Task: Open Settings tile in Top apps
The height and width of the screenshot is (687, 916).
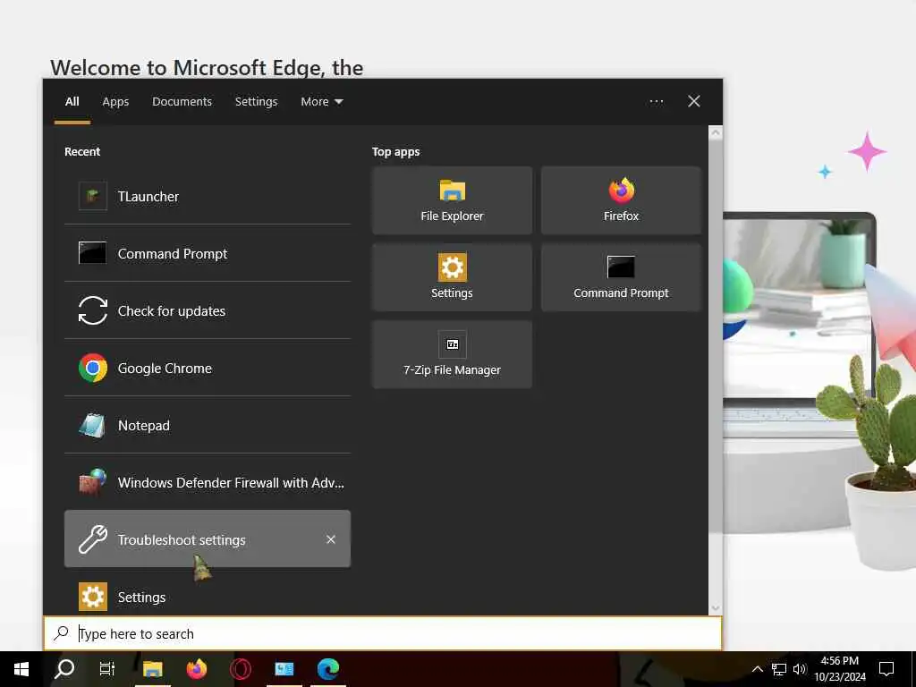Action: (452, 277)
